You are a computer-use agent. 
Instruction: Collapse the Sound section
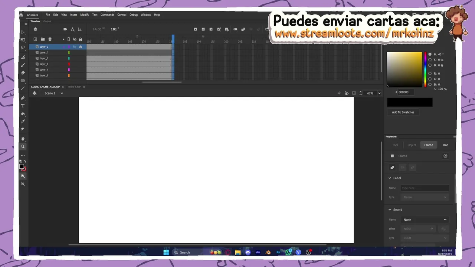390,210
